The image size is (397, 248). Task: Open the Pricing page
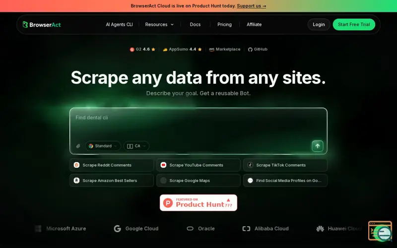coord(224,24)
